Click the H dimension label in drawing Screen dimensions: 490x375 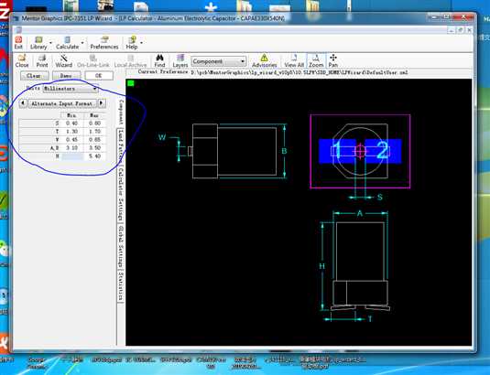pyautogui.click(x=321, y=266)
